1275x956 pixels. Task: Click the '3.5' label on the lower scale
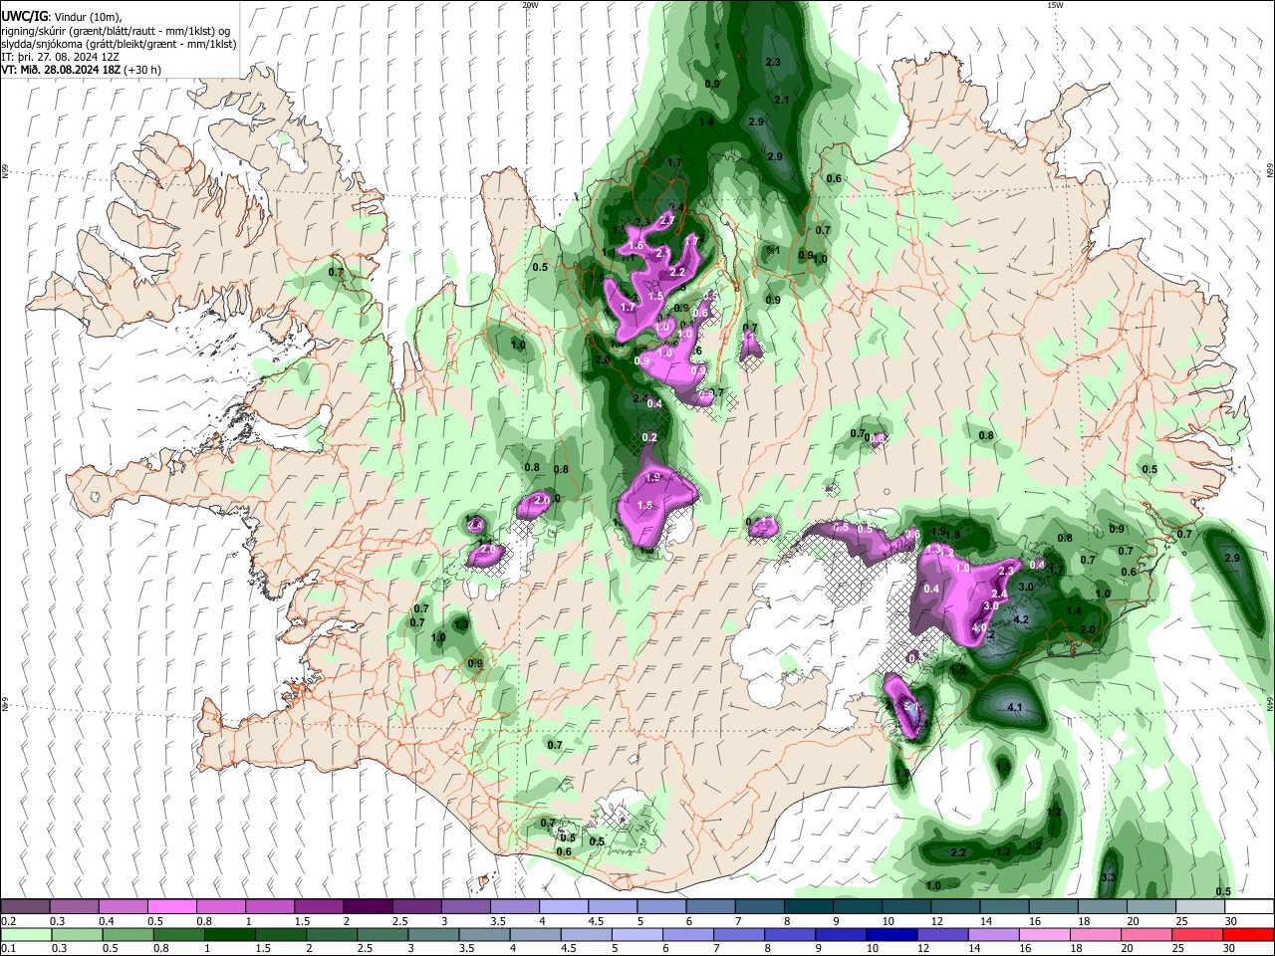point(465,948)
